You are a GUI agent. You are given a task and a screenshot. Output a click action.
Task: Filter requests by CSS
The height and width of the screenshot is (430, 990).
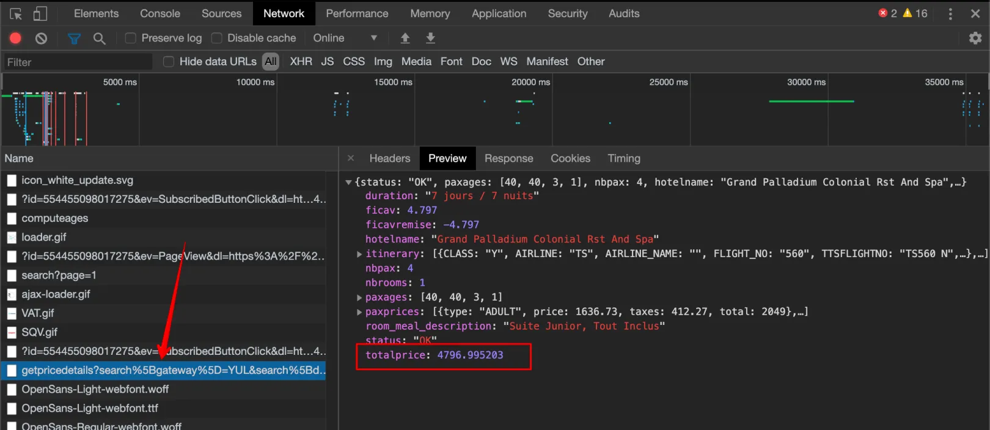(x=354, y=61)
